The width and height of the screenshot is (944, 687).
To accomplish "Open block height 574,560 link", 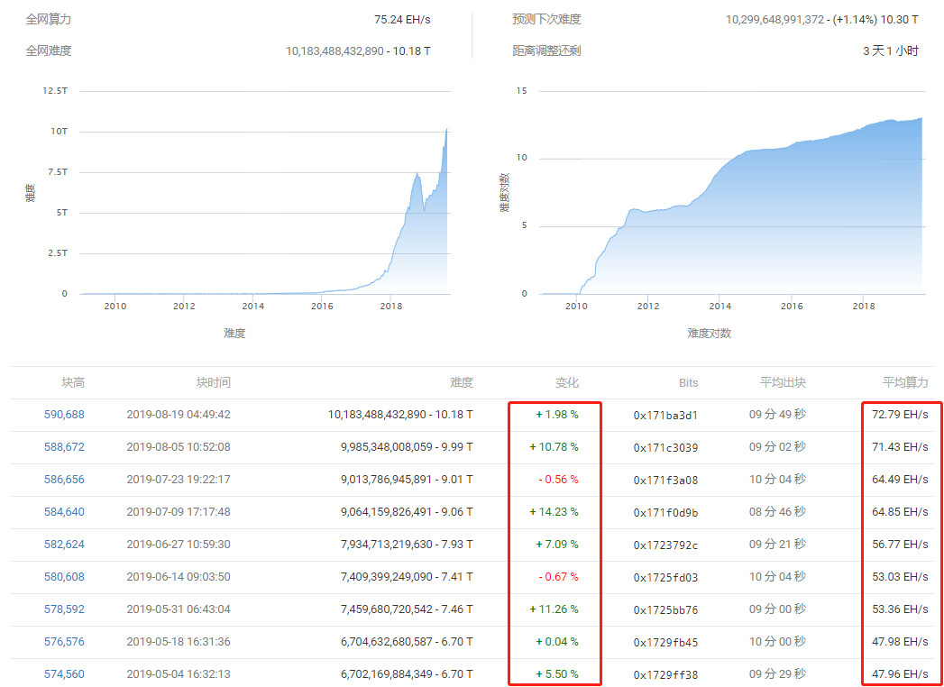I will click(x=64, y=674).
